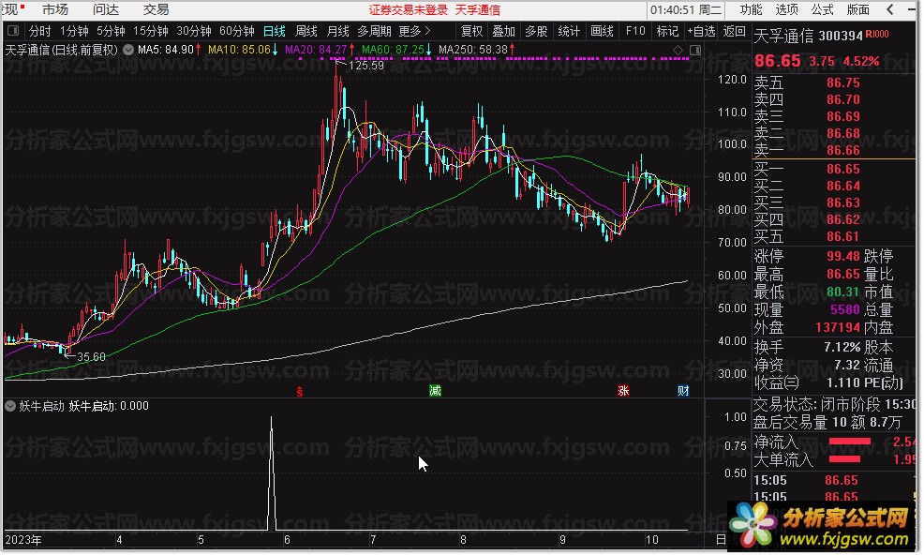924x555 pixels.
Task: Click the 涨停 value 99.48
Action: click(842, 257)
